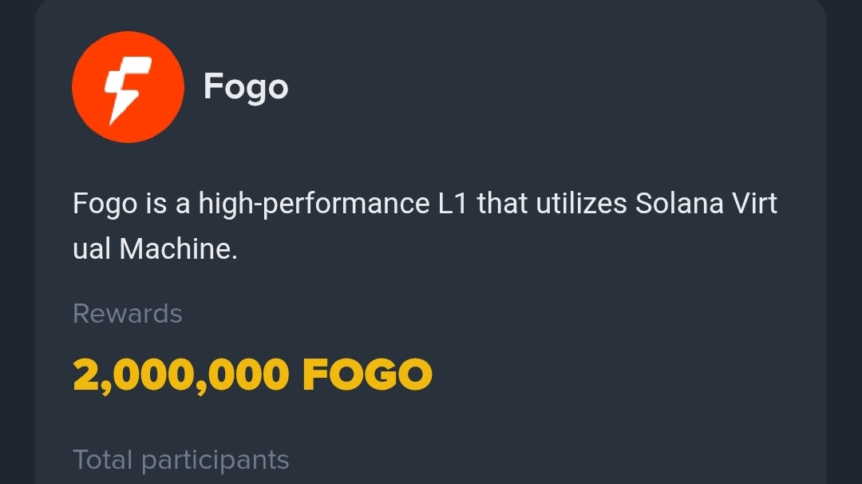Click the '2,000,000' number in rewards
The image size is (862, 484).
[180, 375]
